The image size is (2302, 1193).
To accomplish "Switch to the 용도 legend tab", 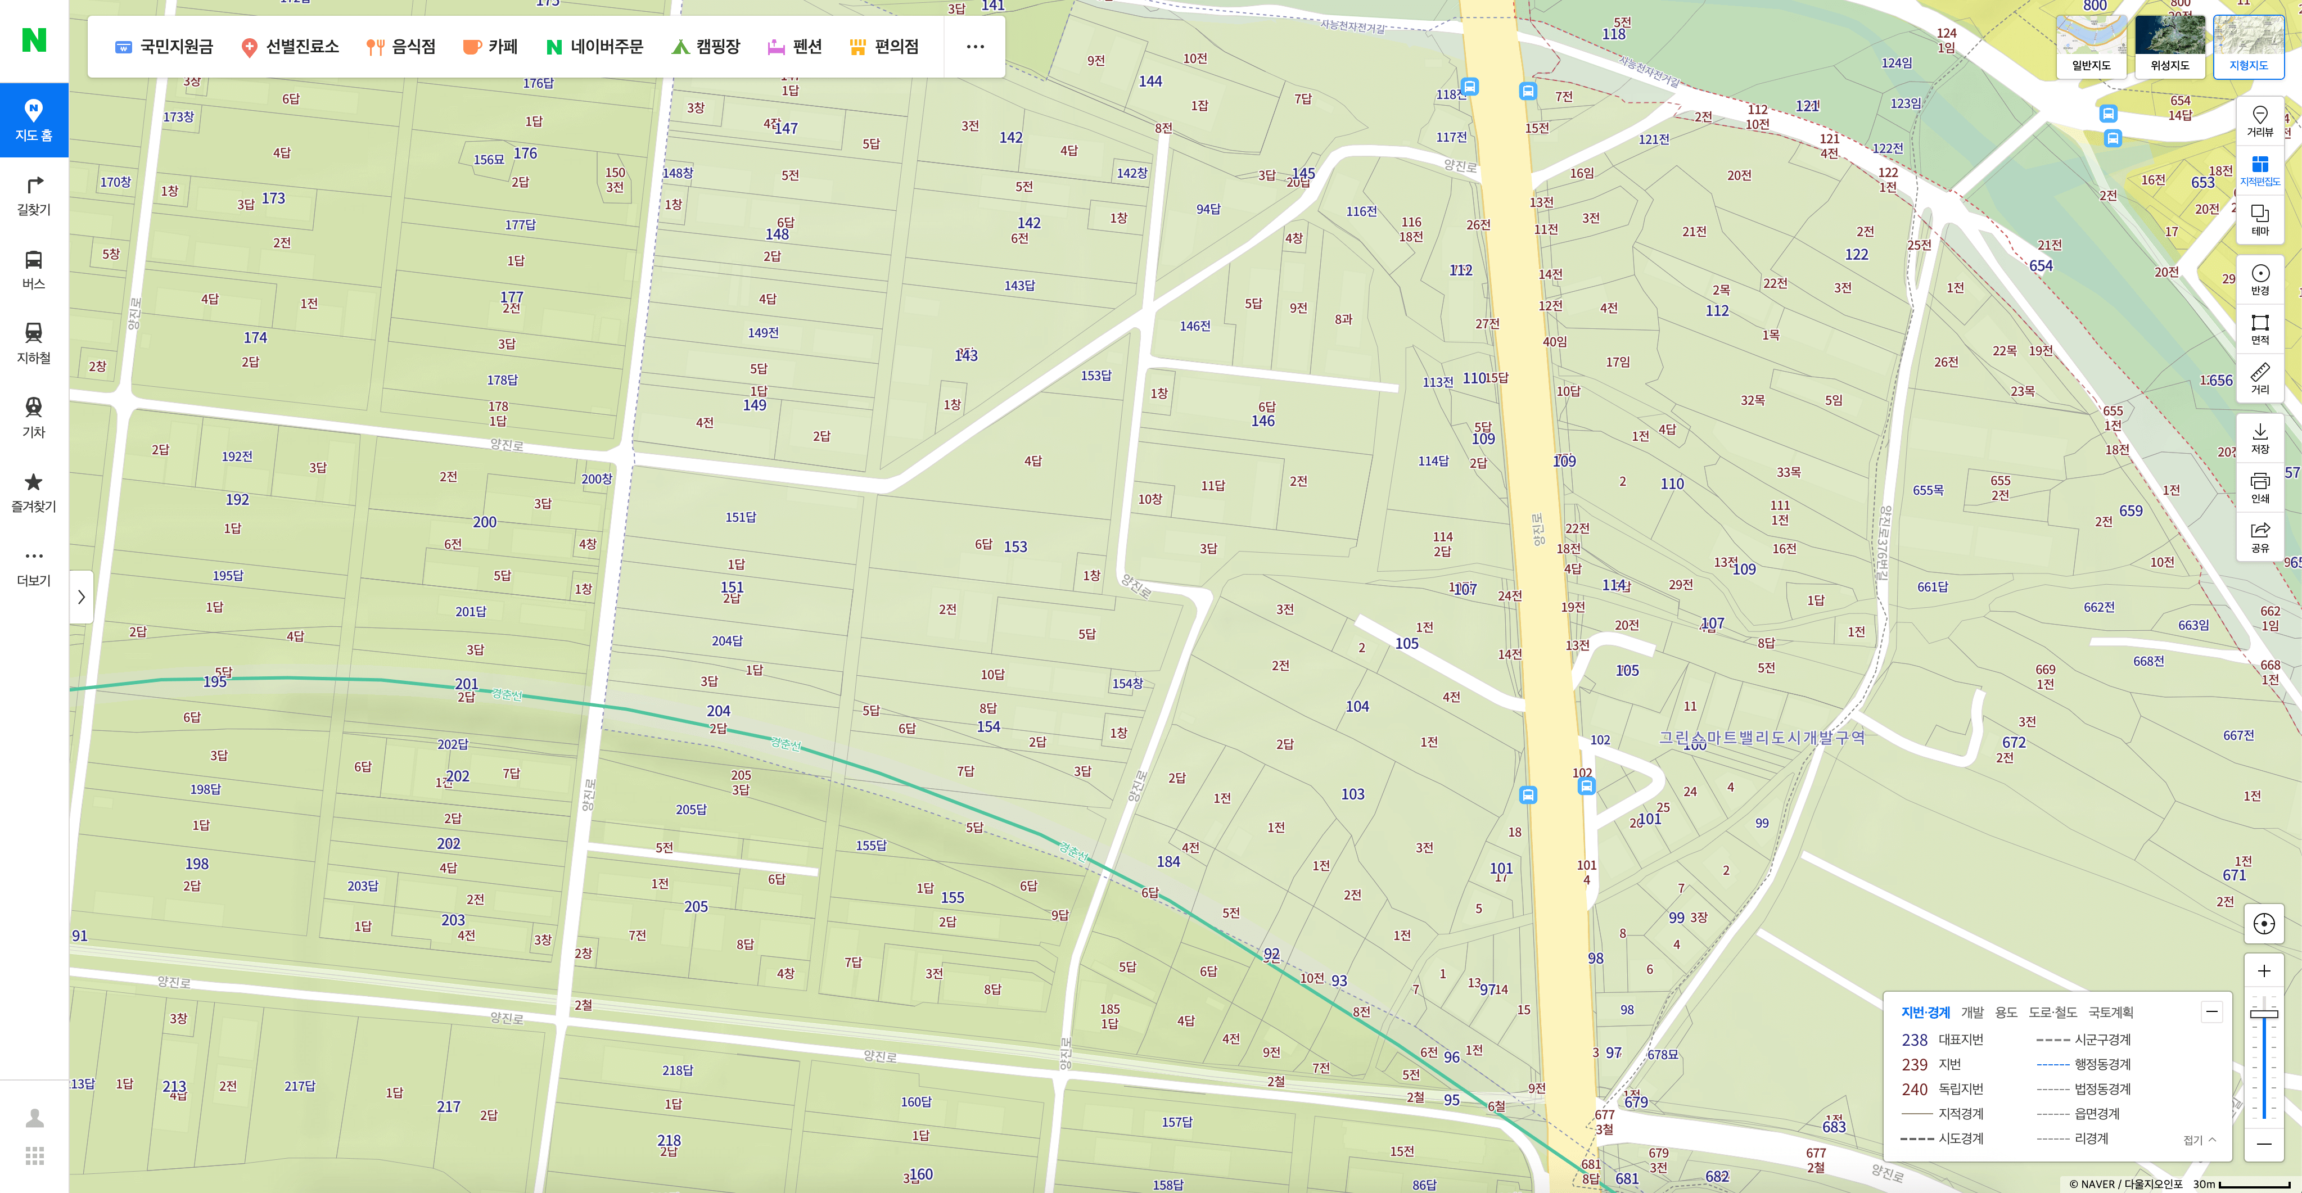I will [2005, 1011].
